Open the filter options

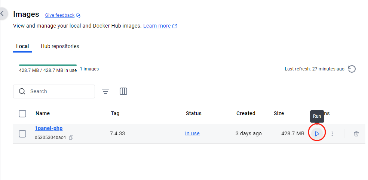(105, 91)
